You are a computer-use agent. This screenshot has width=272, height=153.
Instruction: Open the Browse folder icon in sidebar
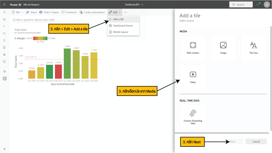coord(4,33)
